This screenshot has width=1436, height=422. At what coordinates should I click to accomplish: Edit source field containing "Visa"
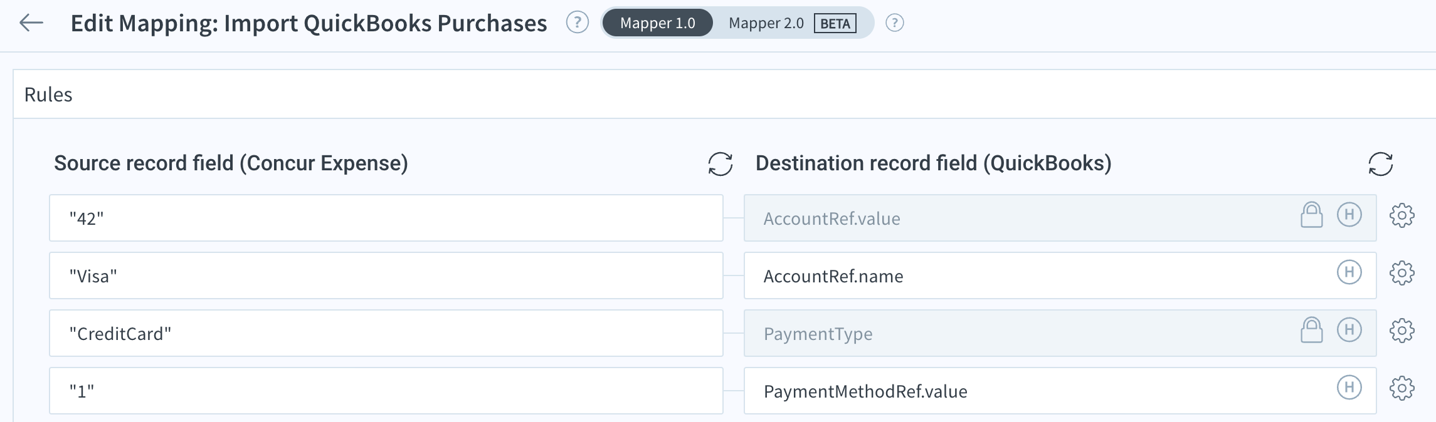pyautogui.click(x=386, y=275)
